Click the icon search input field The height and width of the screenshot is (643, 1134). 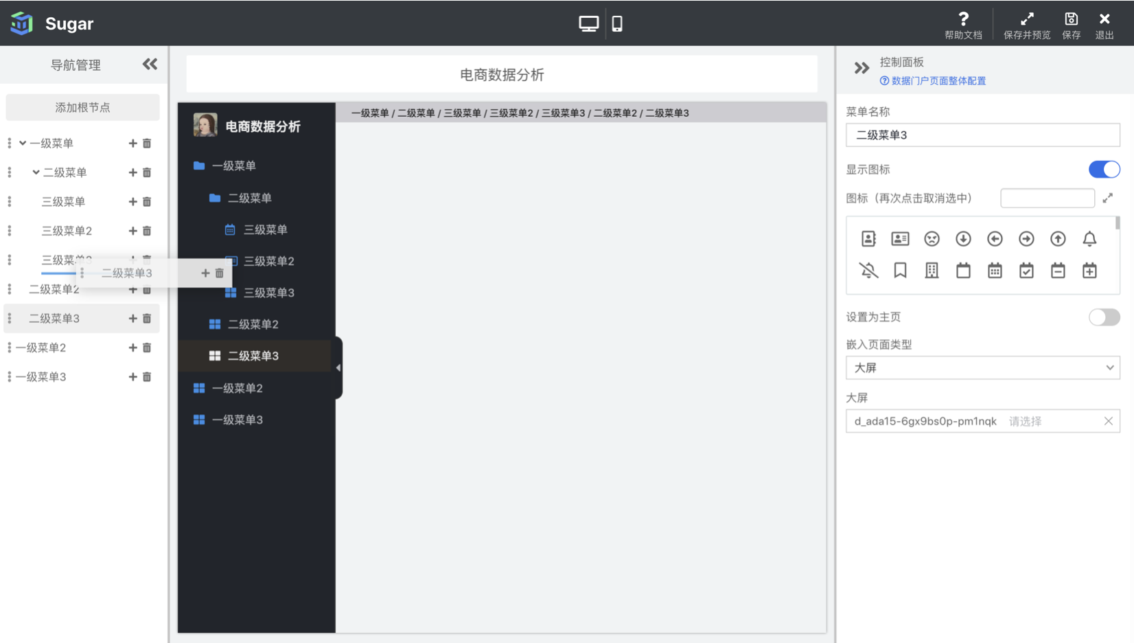click(1048, 198)
